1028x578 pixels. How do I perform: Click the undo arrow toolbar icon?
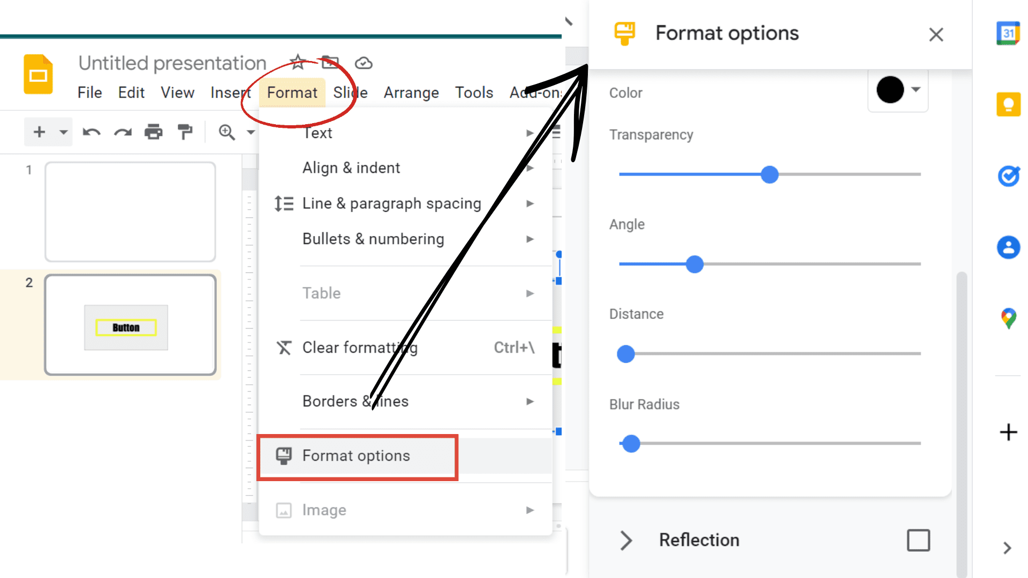click(x=92, y=133)
